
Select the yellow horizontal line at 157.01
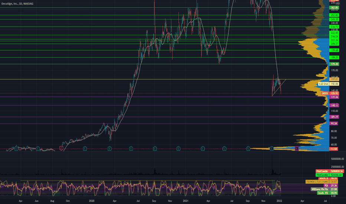tap(164, 79)
